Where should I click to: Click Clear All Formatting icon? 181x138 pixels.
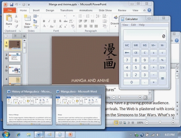pyautogui.click(x=73, y=26)
